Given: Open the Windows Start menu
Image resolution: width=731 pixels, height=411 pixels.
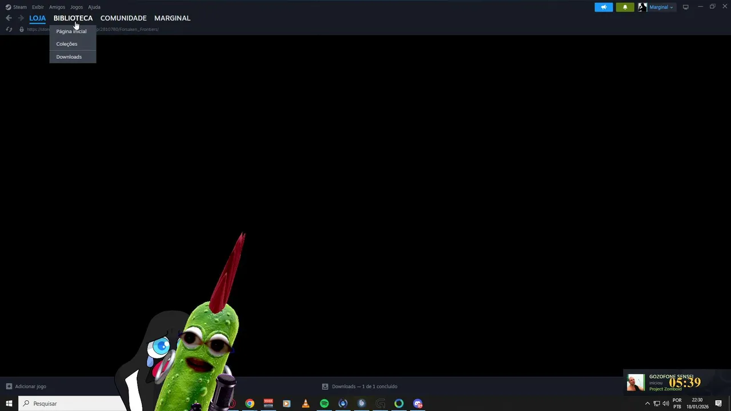Looking at the screenshot, I should coord(9,404).
